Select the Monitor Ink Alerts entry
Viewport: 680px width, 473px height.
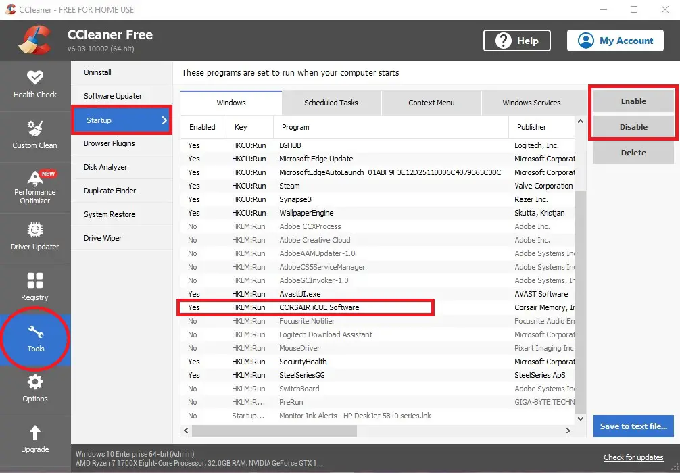coord(378,416)
